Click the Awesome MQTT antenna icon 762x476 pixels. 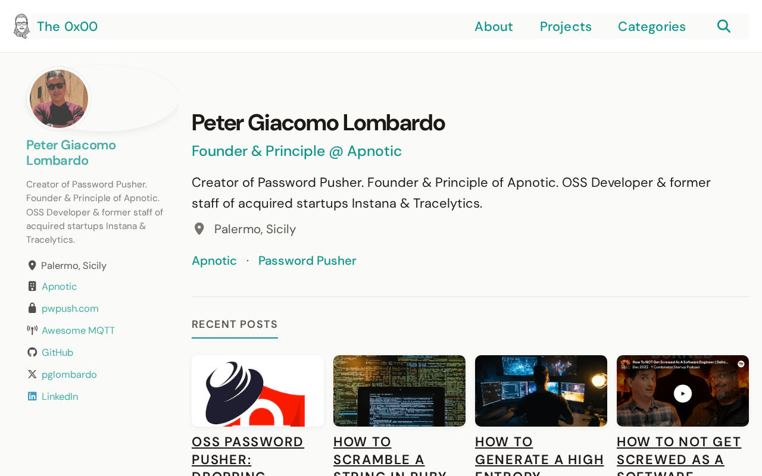point(32,330)
